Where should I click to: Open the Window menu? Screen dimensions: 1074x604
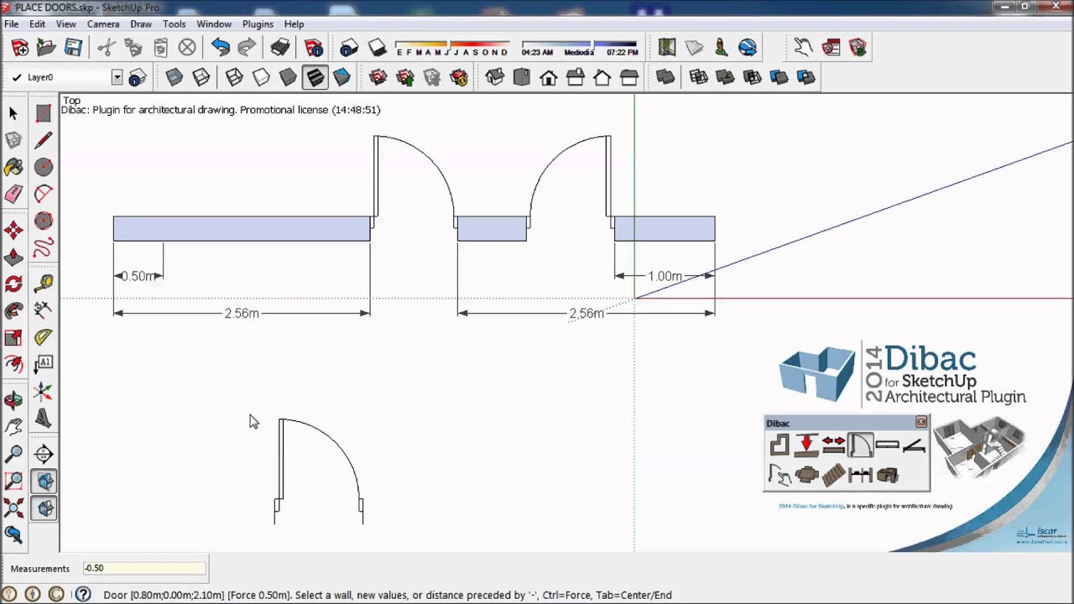coord(214,24)
